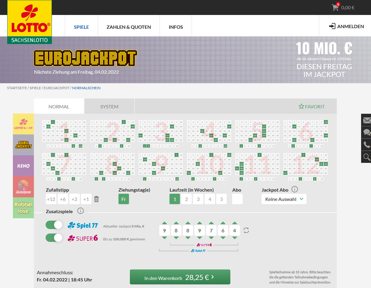Screen dimensions: 371x288
Task: Add 1 random tip with +1
Action: (86, 199)
